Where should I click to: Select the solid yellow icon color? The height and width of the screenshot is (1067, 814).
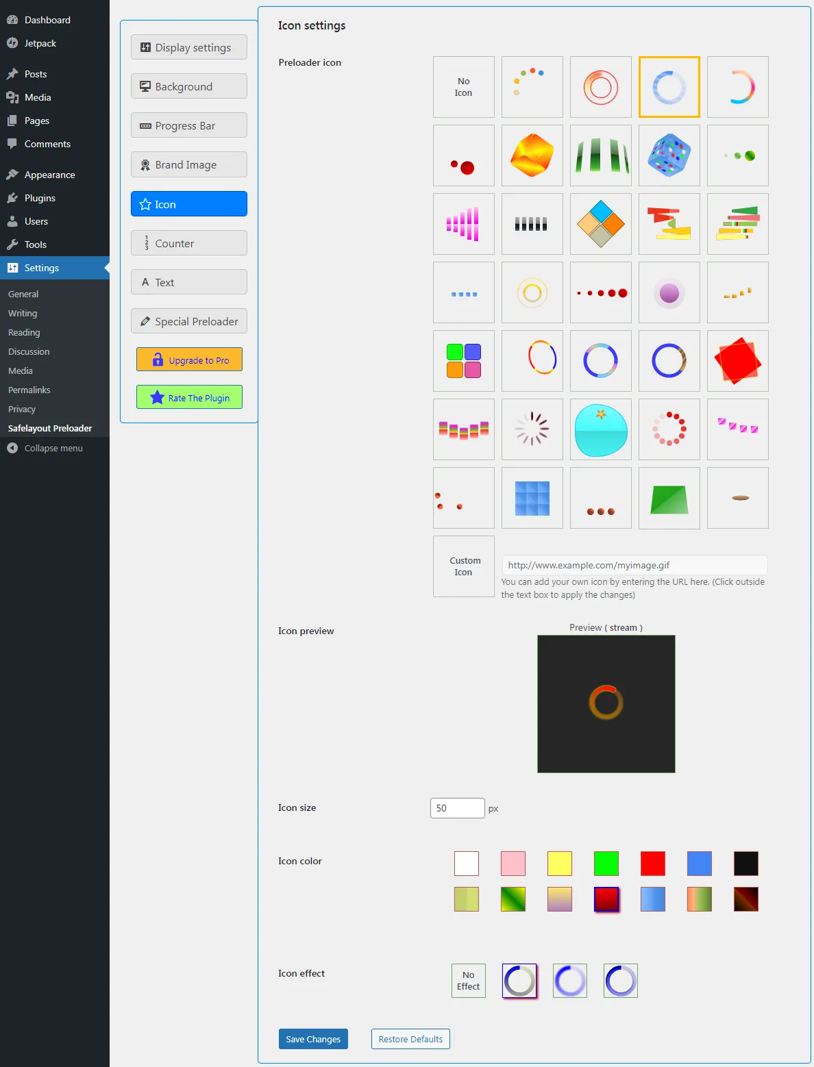(x=560, y=864)
